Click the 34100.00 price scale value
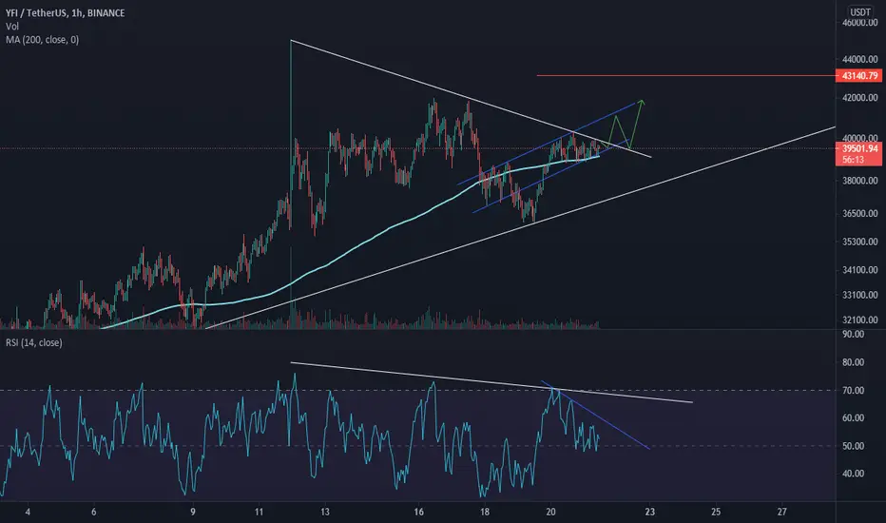The height and width of the screenshot is (523, 886). pyautogui.click(x=860, y=270)
